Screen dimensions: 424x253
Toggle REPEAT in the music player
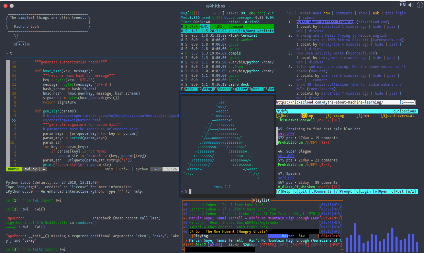(x=319, y=245)
